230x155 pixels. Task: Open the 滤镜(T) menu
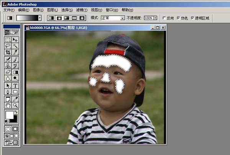pyautogui.click(x=82, y=10)
